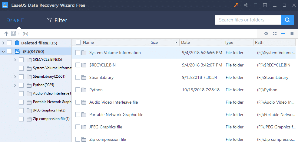Click JPEG Graphics file folder icon in list
Viewport: 298px width, 142px height.
[84, 127]
